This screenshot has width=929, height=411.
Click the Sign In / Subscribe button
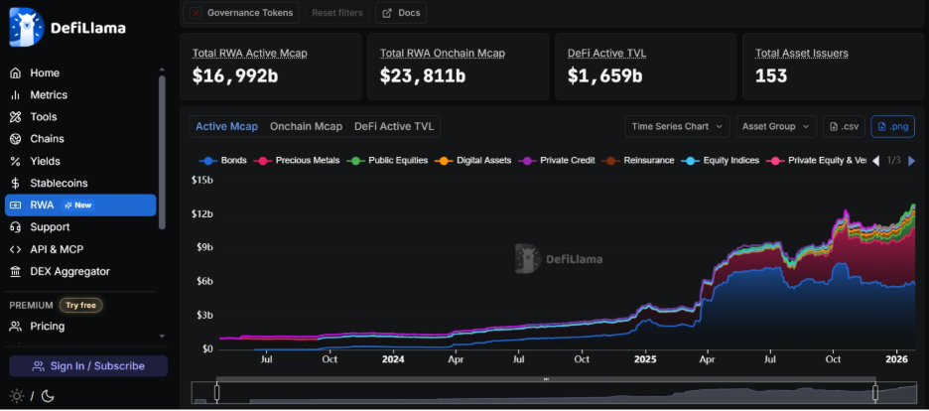(88, 366)
